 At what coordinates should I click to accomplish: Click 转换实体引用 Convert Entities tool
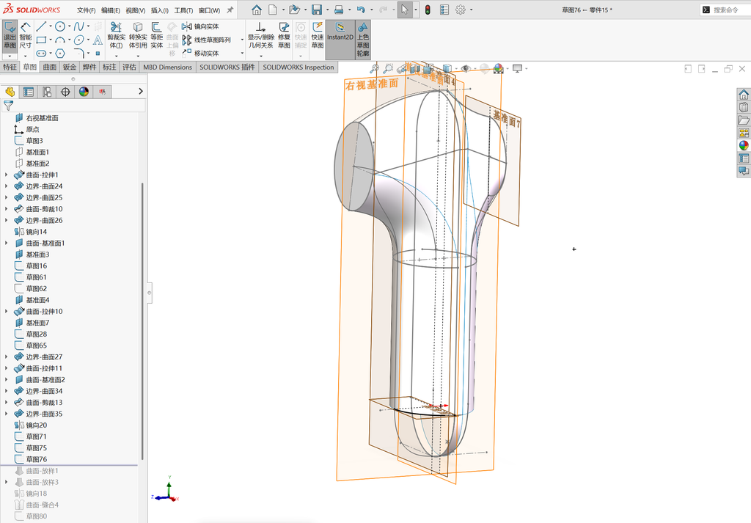point(138,35)
